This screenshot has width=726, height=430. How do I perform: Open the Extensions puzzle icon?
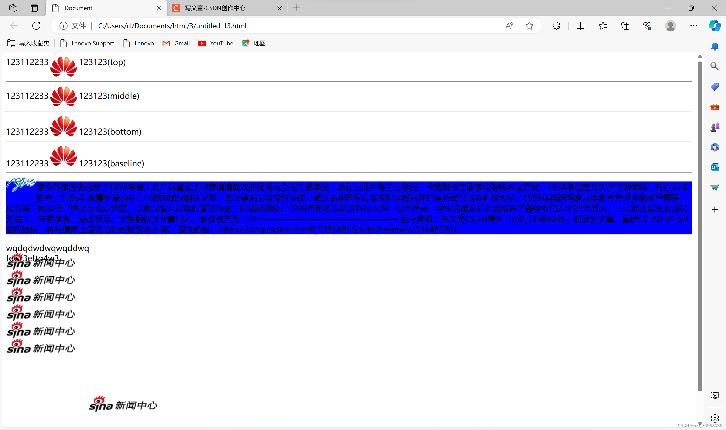click(556, 26)
